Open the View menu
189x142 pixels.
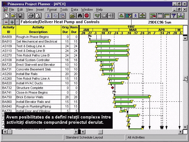click(29, 10)
